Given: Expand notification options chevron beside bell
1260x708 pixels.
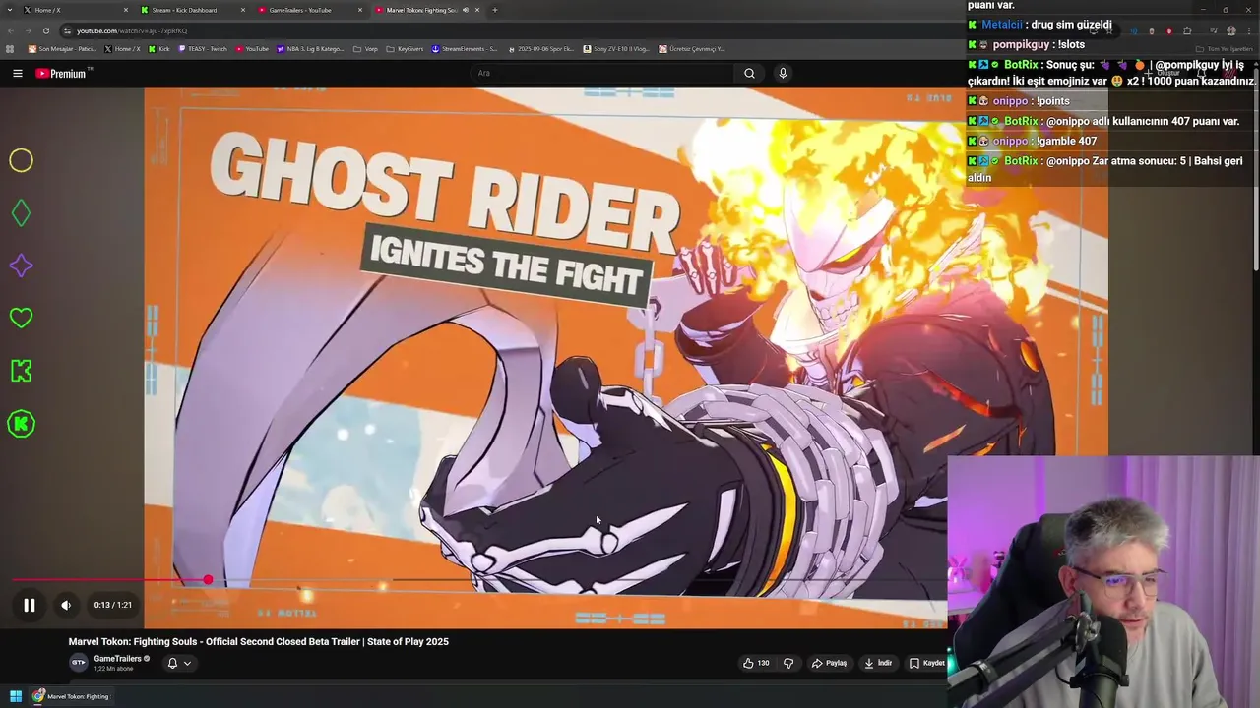Looking at the screenshot, I should pos(187,663).
